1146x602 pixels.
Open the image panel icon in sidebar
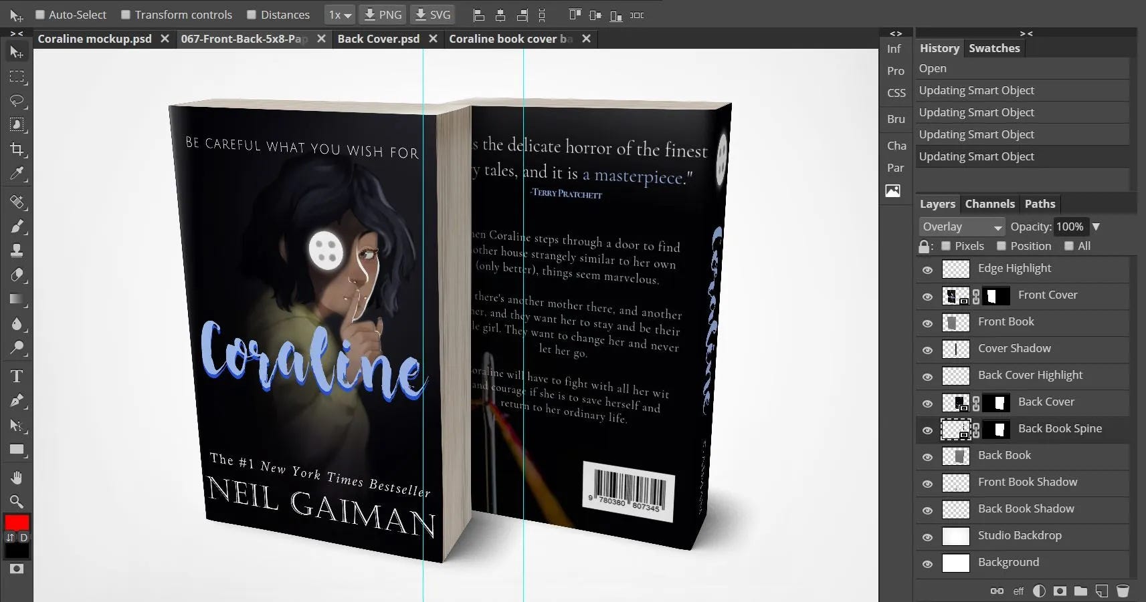click(892, 191)
